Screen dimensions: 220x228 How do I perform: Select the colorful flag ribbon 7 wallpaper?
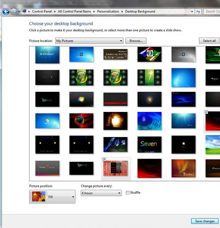pyautogui.click(x=150, y=54)
